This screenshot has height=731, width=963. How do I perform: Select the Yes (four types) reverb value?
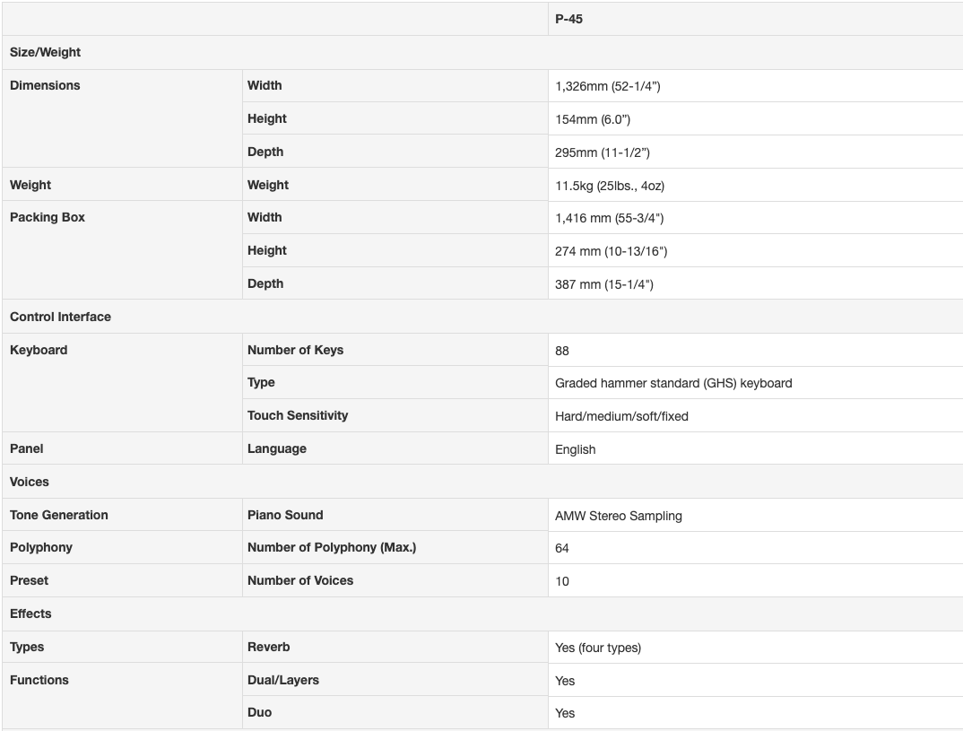pyautogui.click(x=597, y=648)
